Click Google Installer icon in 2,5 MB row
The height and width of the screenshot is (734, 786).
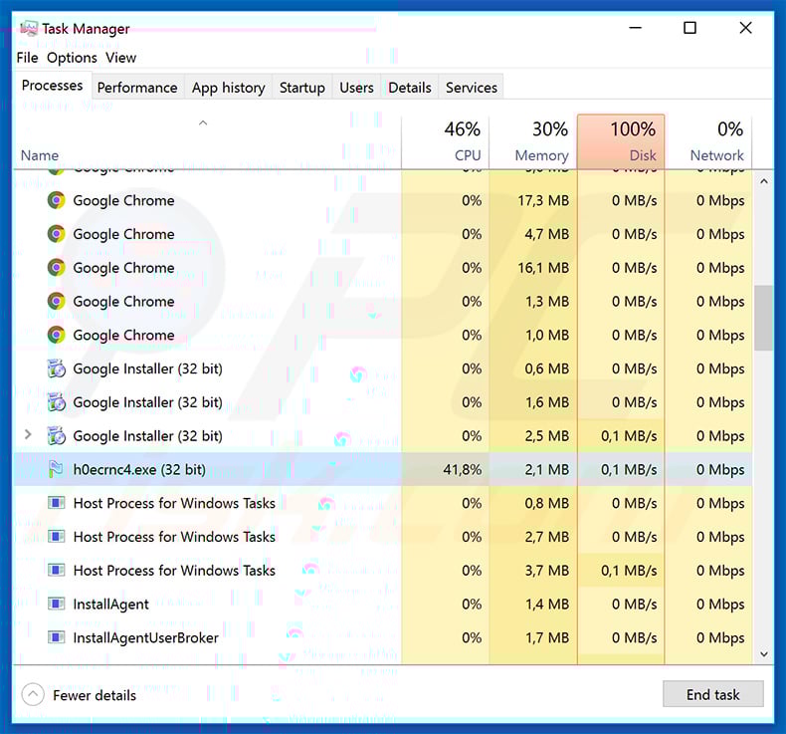coord(56,435)
